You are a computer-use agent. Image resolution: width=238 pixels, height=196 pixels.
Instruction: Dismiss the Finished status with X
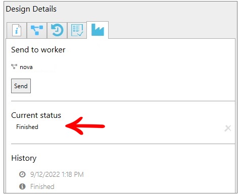(228, 128)
